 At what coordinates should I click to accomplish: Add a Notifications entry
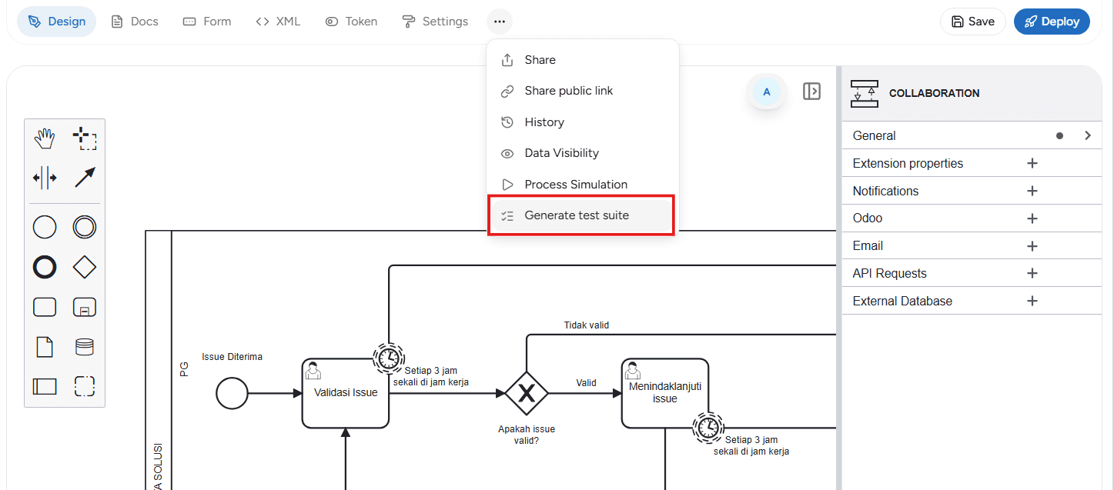1033,191
